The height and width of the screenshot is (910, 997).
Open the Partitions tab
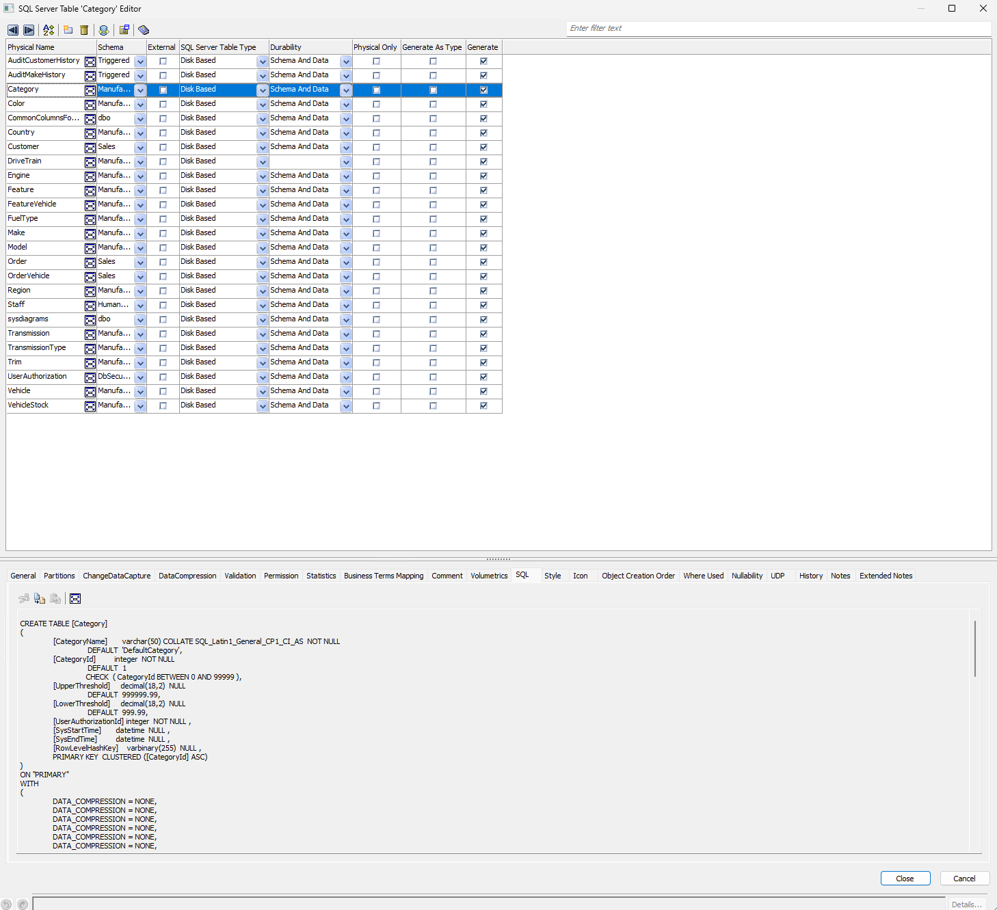click(59, 576)
